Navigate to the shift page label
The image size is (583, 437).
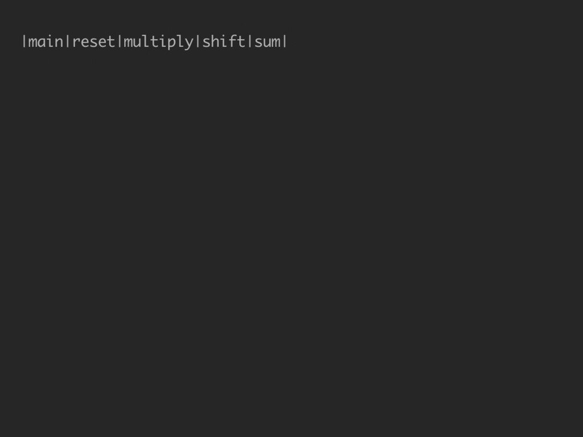(223, 41)
